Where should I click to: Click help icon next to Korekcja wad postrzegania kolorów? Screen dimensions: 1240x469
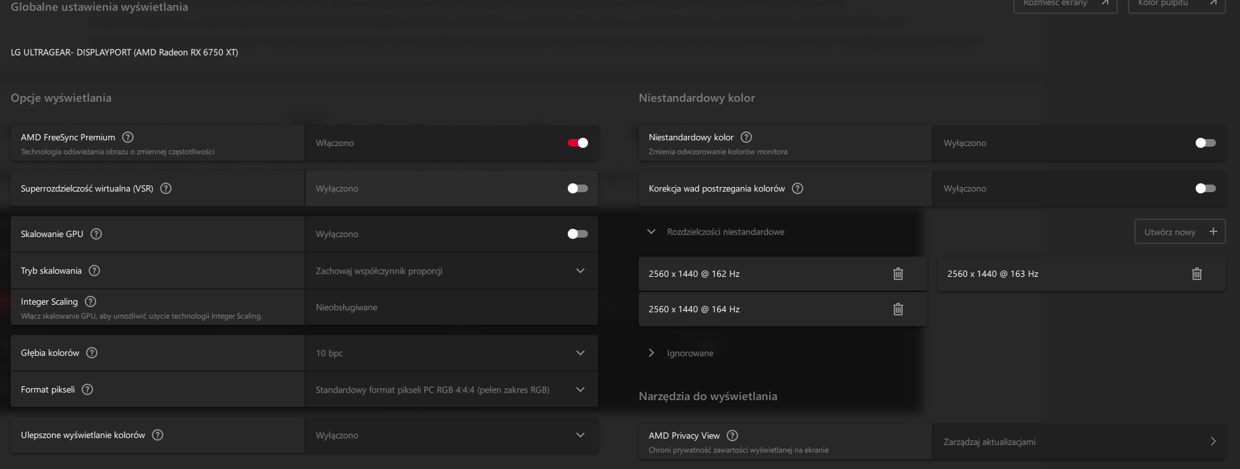pyautogui.click(x=798, y=188)
